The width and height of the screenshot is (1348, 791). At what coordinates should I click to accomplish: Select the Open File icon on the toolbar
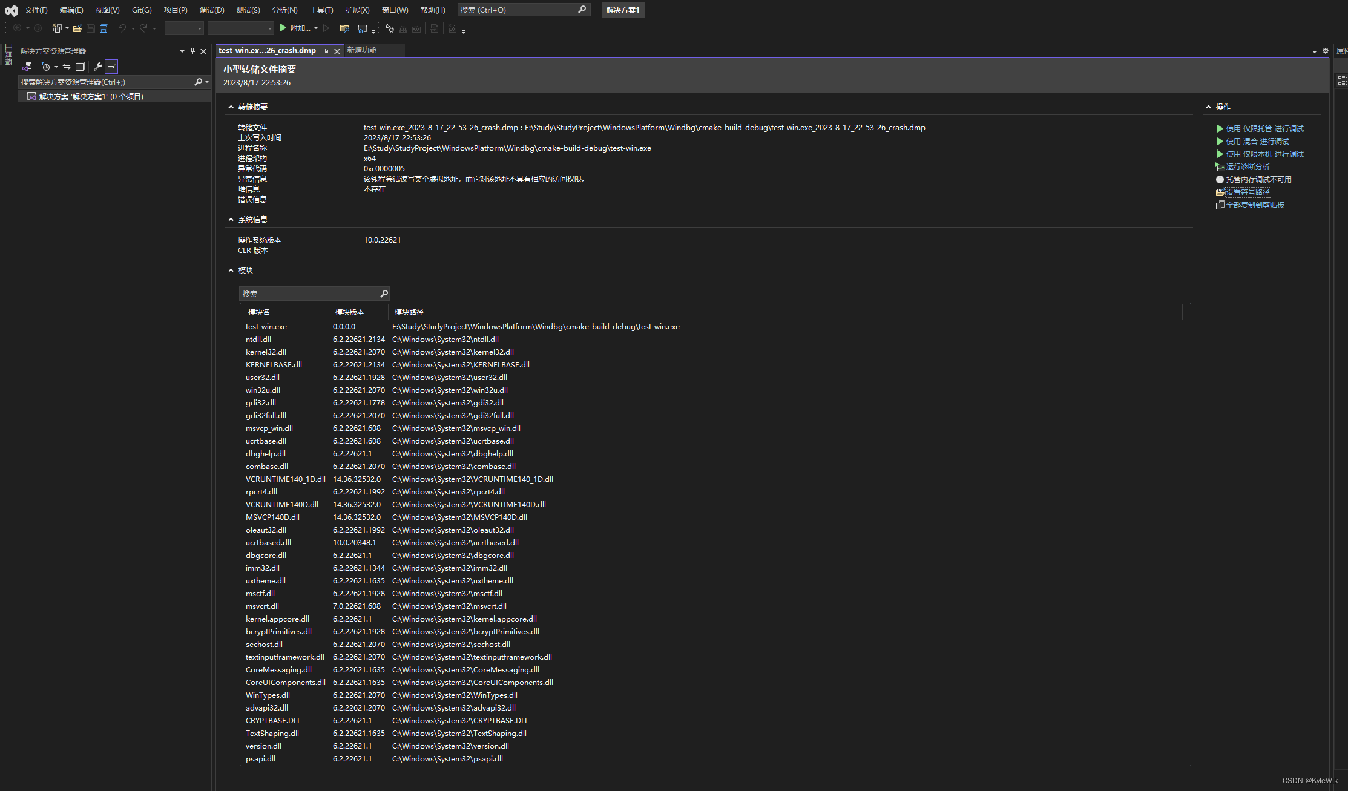pyautogui.click(x=77, y=28)
